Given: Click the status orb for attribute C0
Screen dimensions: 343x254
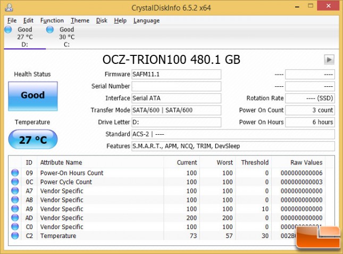Looking at the screenshot, I should tap(15, 227).
